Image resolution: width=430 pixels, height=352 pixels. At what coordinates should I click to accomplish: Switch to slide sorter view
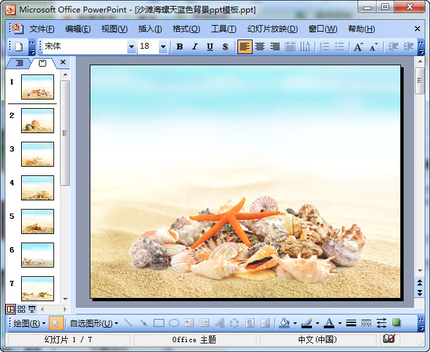[x=21, y=308]
